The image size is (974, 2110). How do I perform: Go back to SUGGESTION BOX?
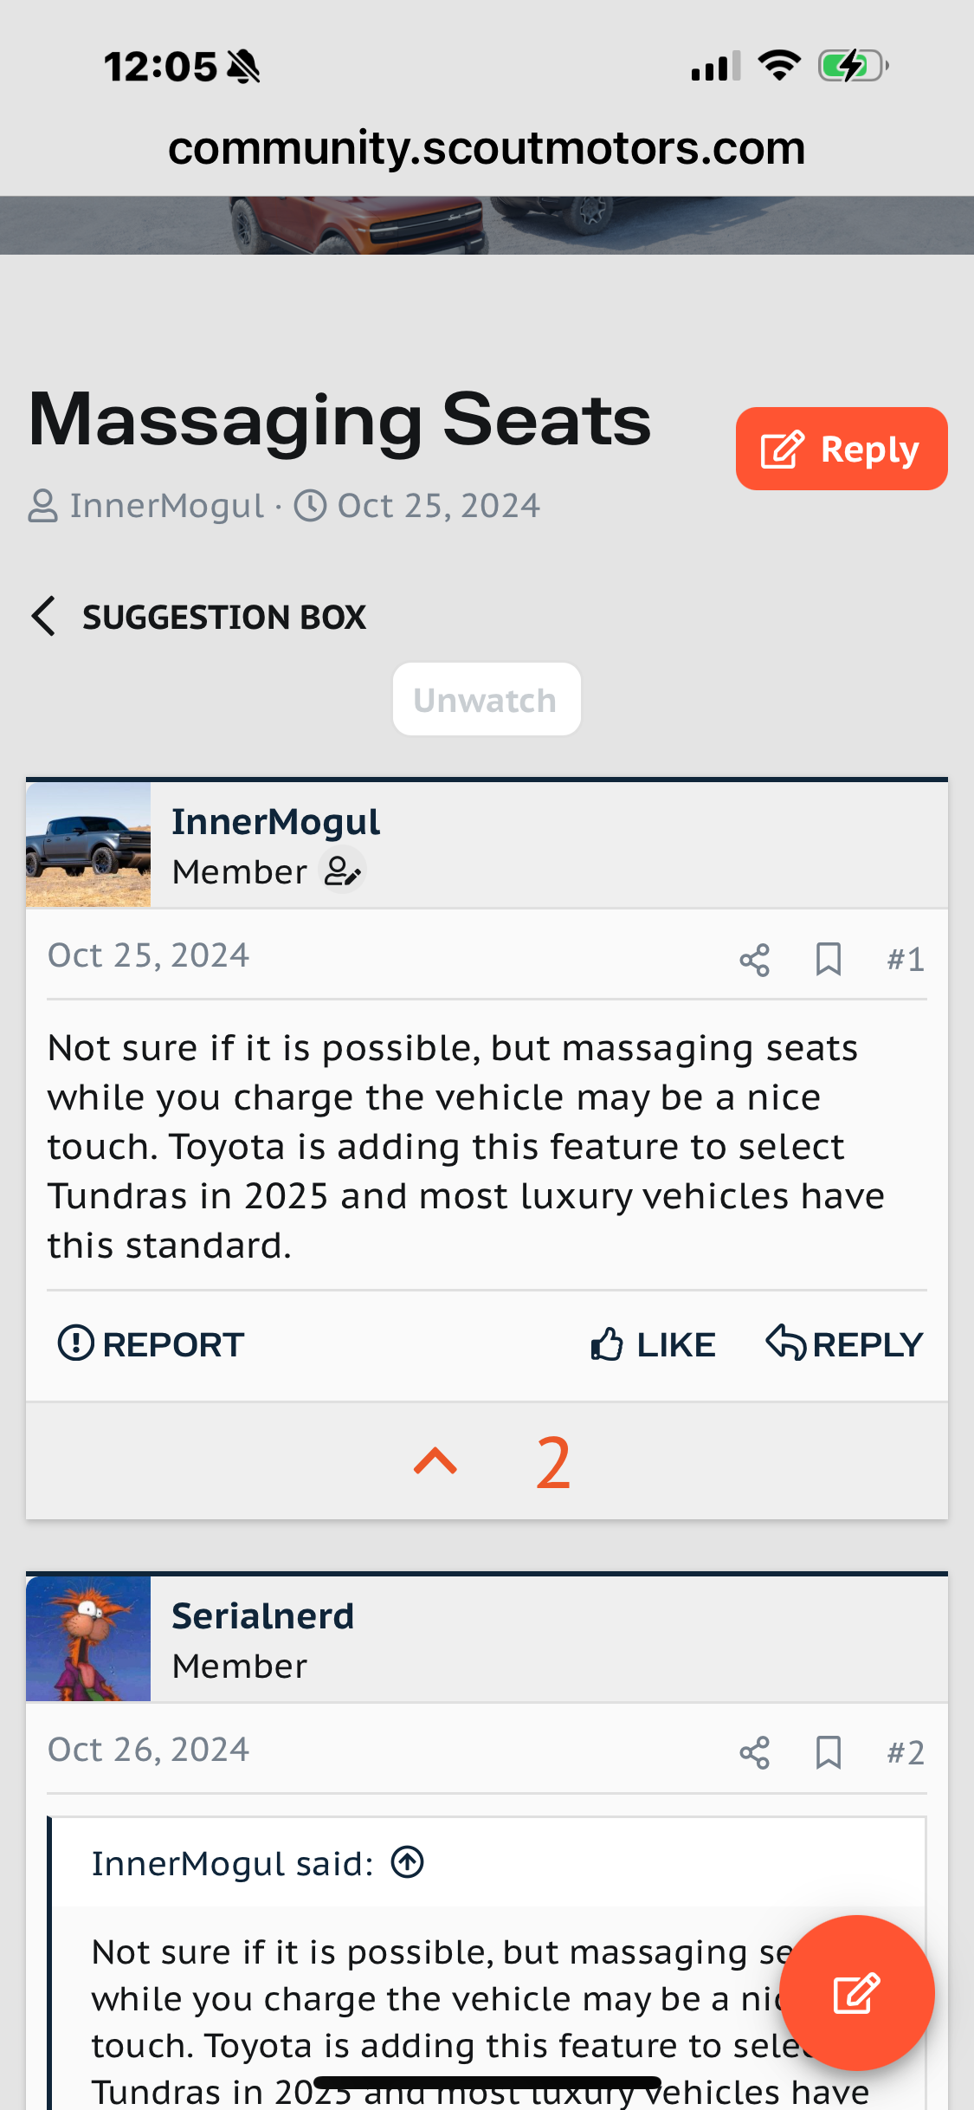click(x=198, y=617)
